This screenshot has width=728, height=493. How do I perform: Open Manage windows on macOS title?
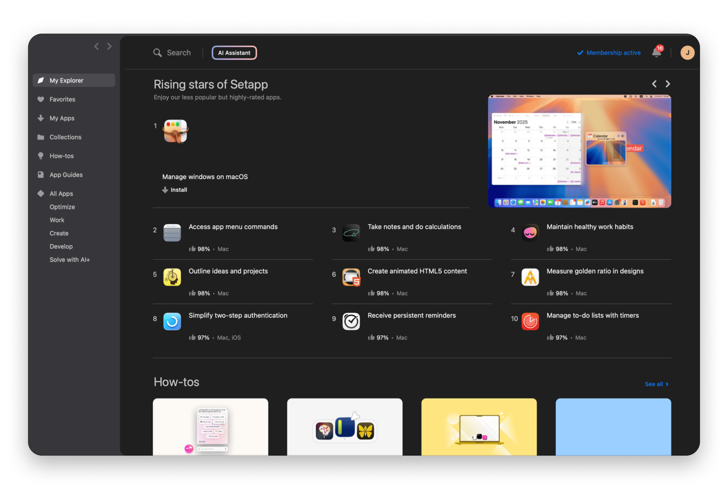coord(205,177)
